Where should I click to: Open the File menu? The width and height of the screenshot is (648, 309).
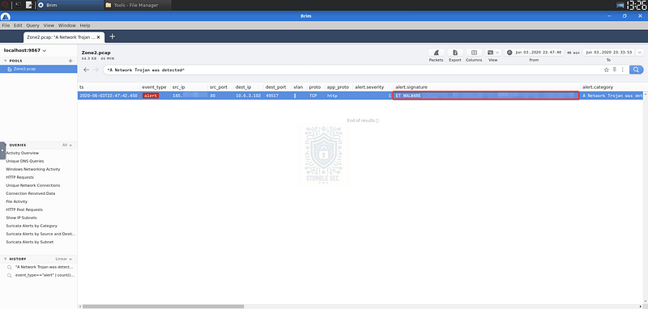tap(6, 25)
